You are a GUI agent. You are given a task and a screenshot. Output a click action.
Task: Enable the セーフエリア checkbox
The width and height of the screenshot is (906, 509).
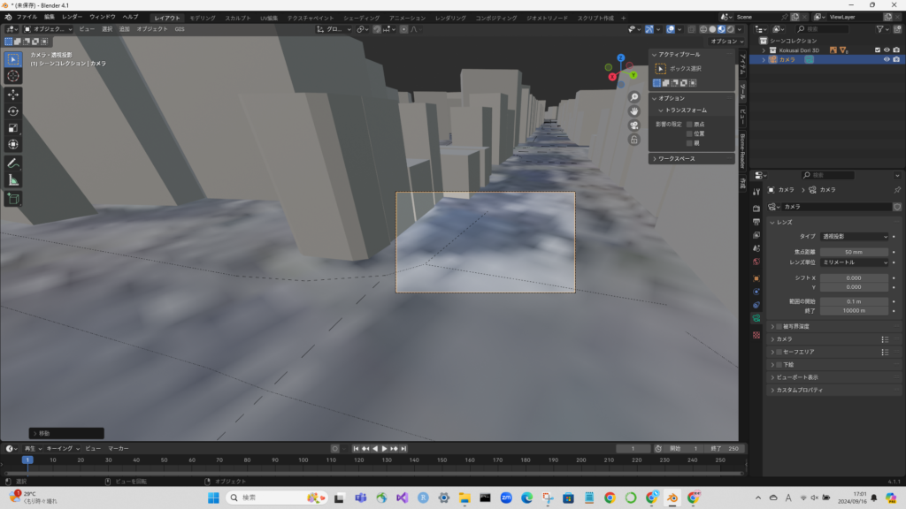click(x=779, y=352)
